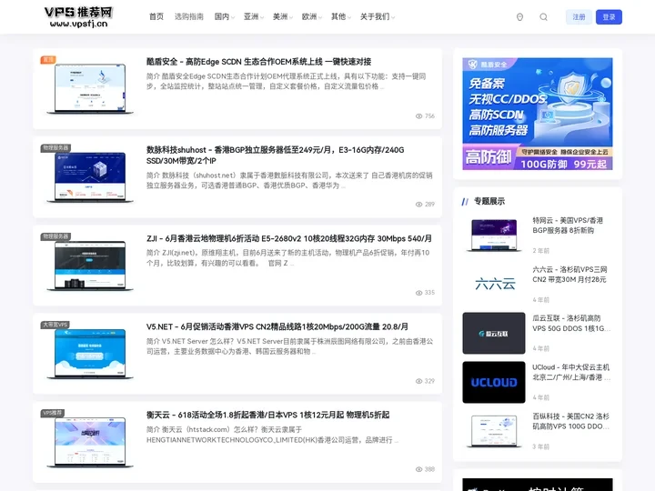Screen dimensions: 655x491
Task: Click the orange 置顶 badge on first post
Action: (x=48, y=60)
